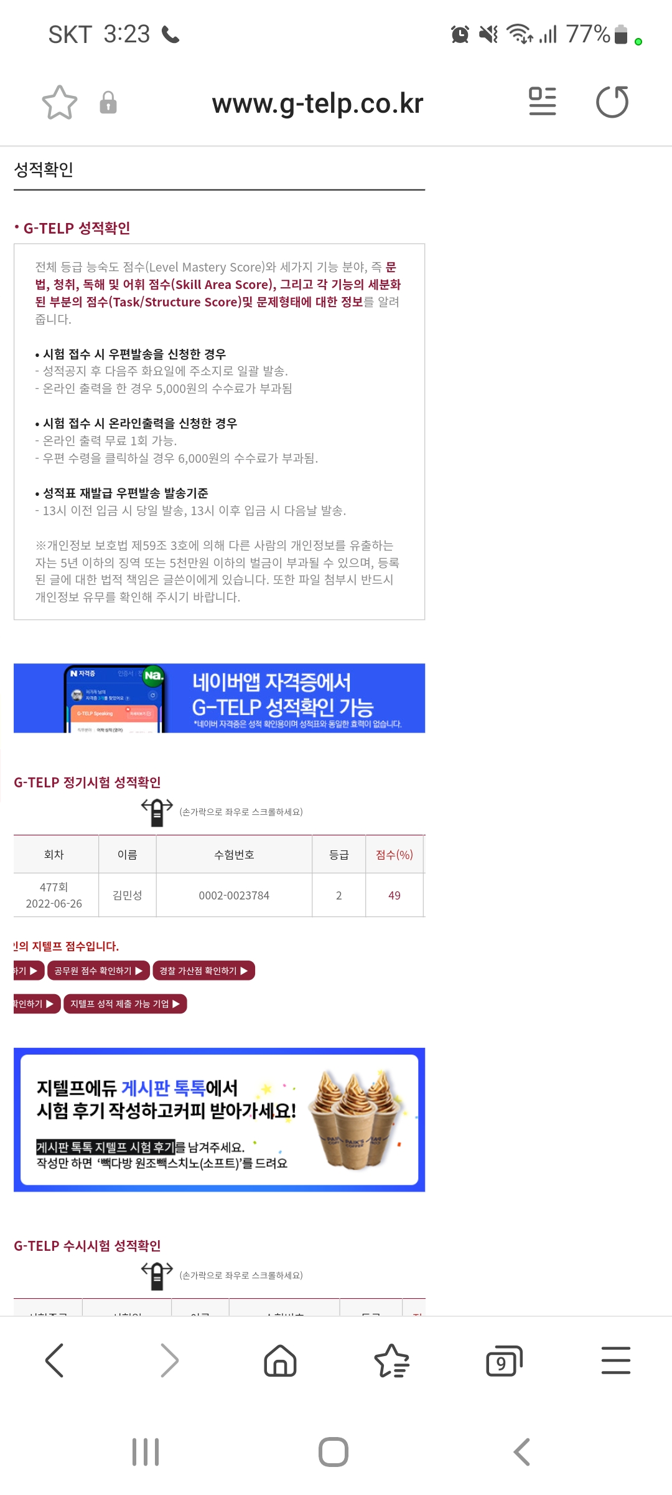Open reader mode icon beside the URL

pos(542,102)
